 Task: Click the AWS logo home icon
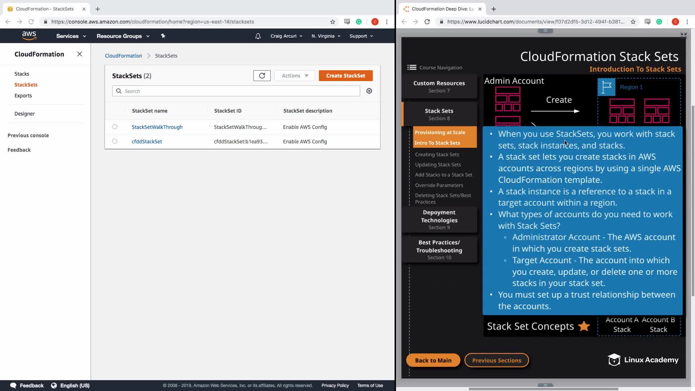[29, 36]
